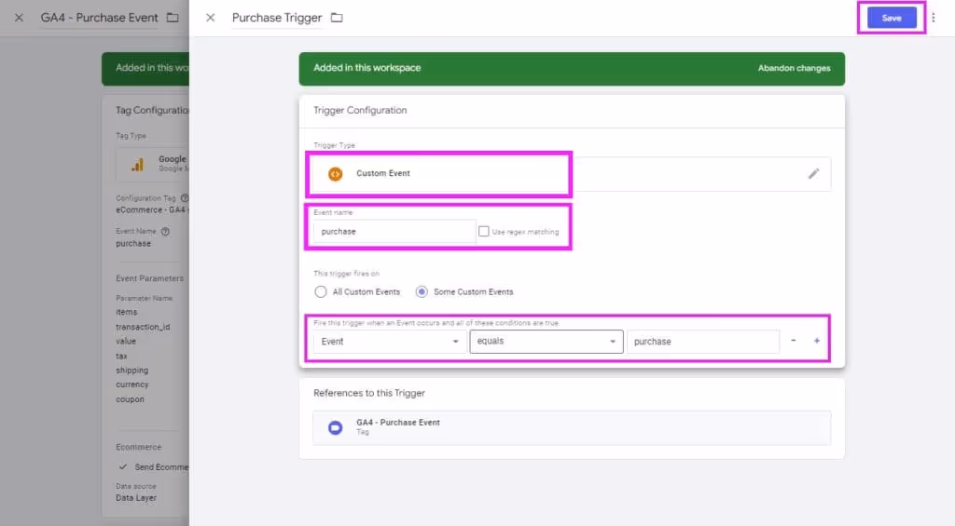Select All Custom Events radio button

pos(321,292)
